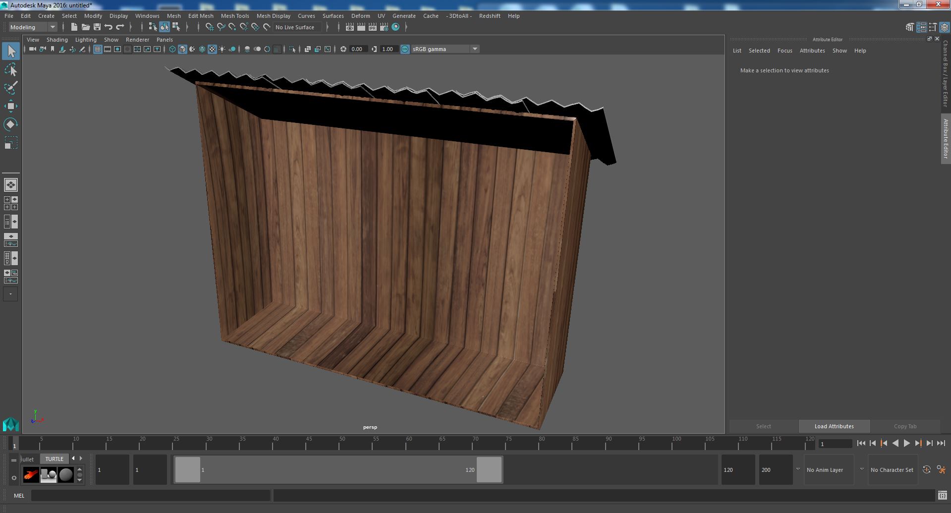The image size is (951, 513).
Task: Click the No Live Surface field
Action: click(297, 27)
